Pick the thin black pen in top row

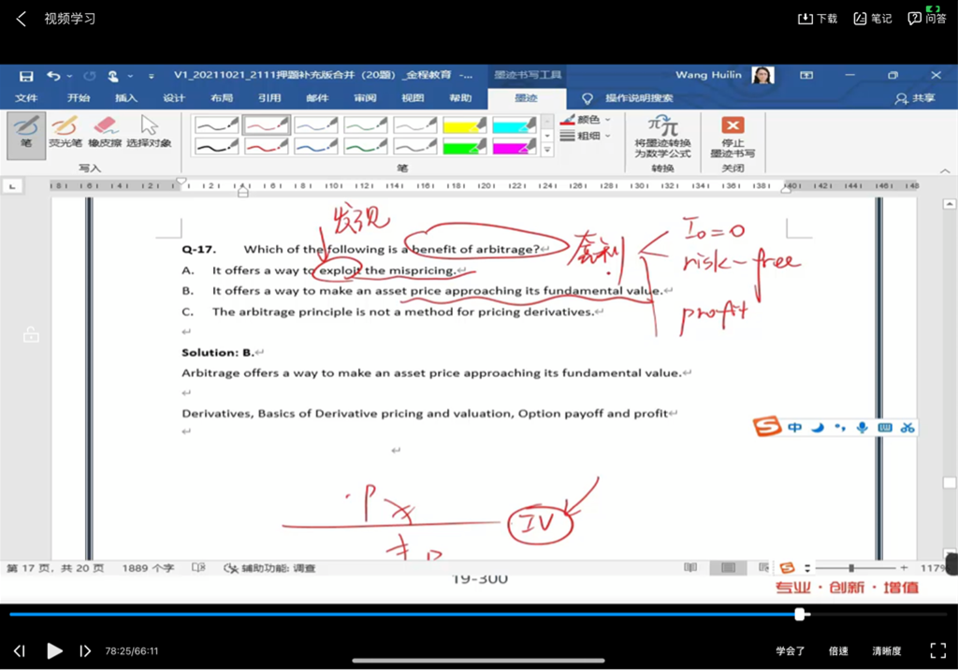coord(216,124)
